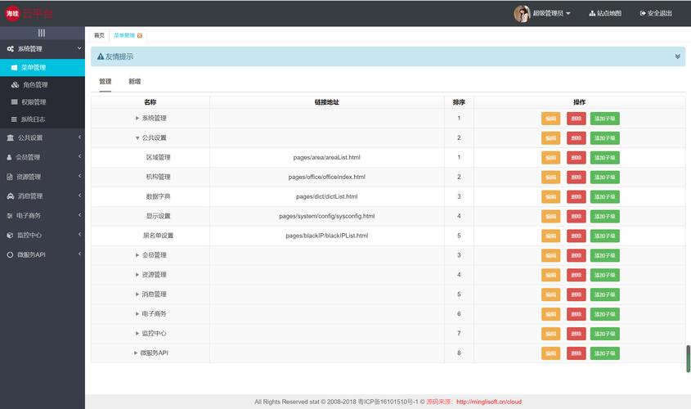Expand the 监控中心 sidebar menu
This screenshot has width=691, height=409.
(43, 235)
